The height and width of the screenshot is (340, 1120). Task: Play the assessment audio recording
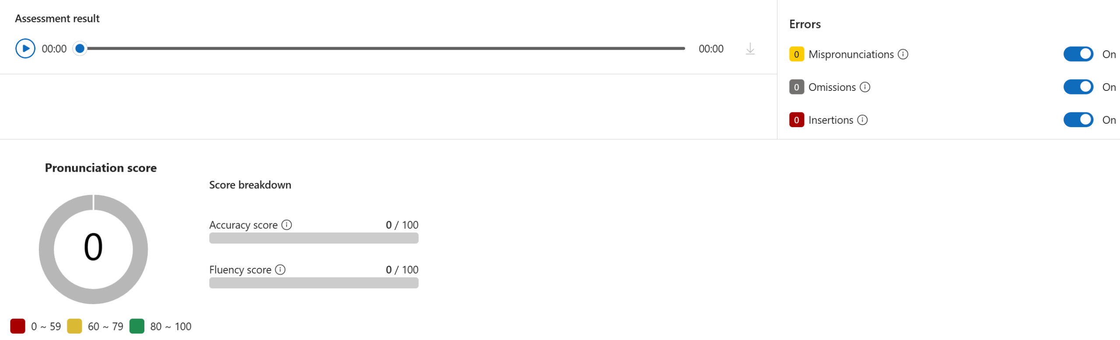pyautogui.click(x=25, y=49)
